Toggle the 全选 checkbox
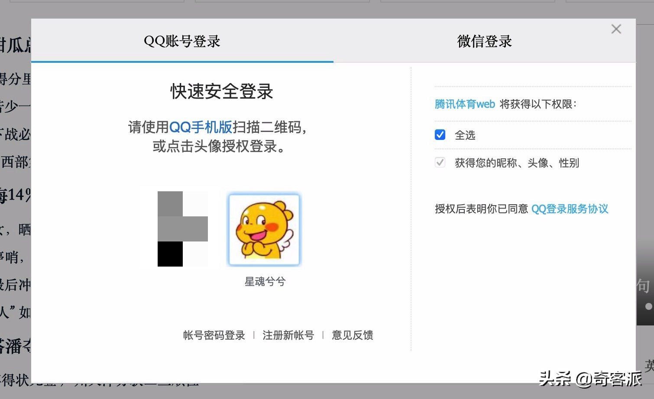This screenshot has width=654, height=399. (x=440, y=135)
